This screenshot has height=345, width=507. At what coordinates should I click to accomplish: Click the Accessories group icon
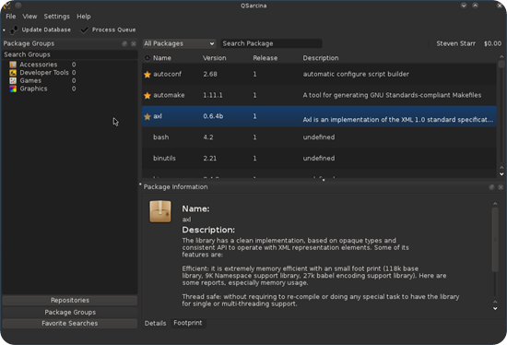click(x=13, y=65)
